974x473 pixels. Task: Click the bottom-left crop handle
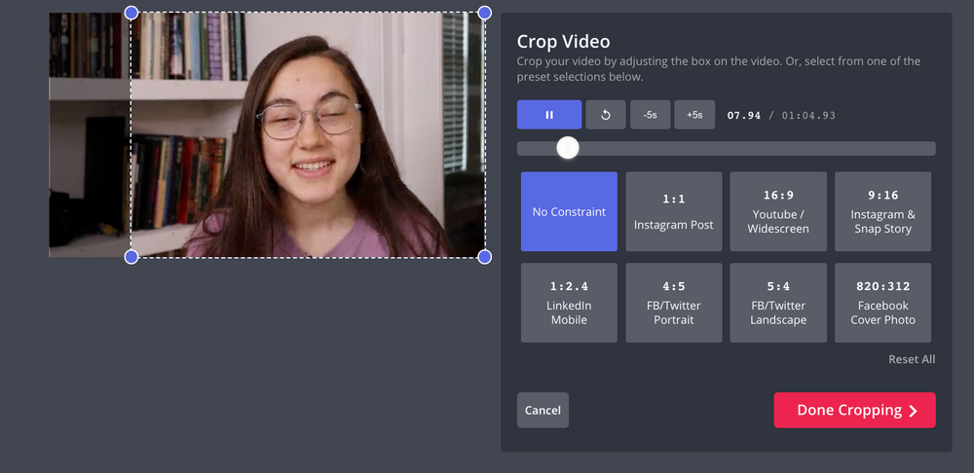point(131,257)
